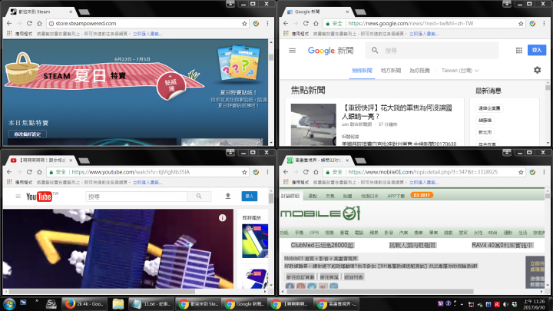Reload the Google News page

pos(306,23)
